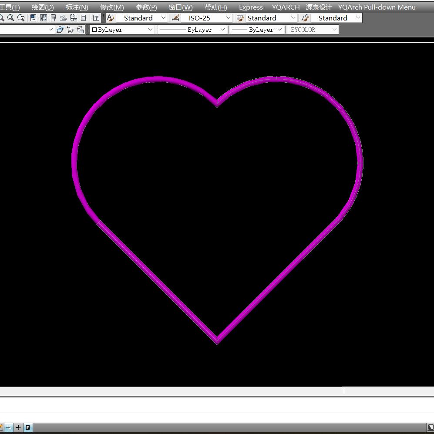Open the Properties palette icon
The width and height of the screenshot is (434, 434).
click(x=34, y=18)
